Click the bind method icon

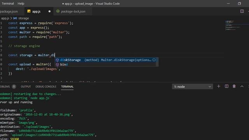[57, 65]
